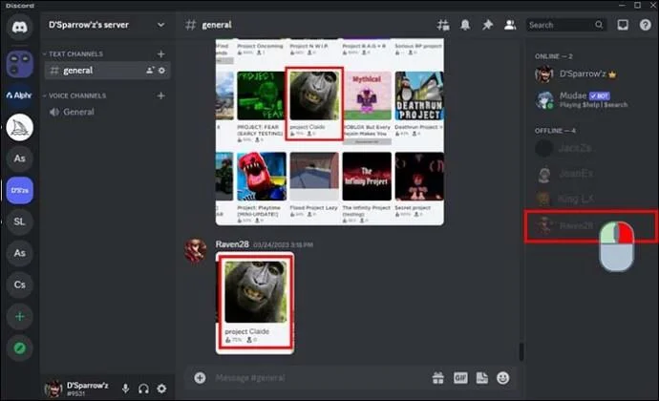Open Explore Discoverable Servers compass icon
The height and width of the screenshot is (401, 659).
point(19,348)
